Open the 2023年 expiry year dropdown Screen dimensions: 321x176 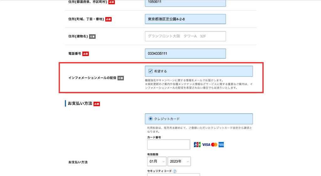coord(179,162)
